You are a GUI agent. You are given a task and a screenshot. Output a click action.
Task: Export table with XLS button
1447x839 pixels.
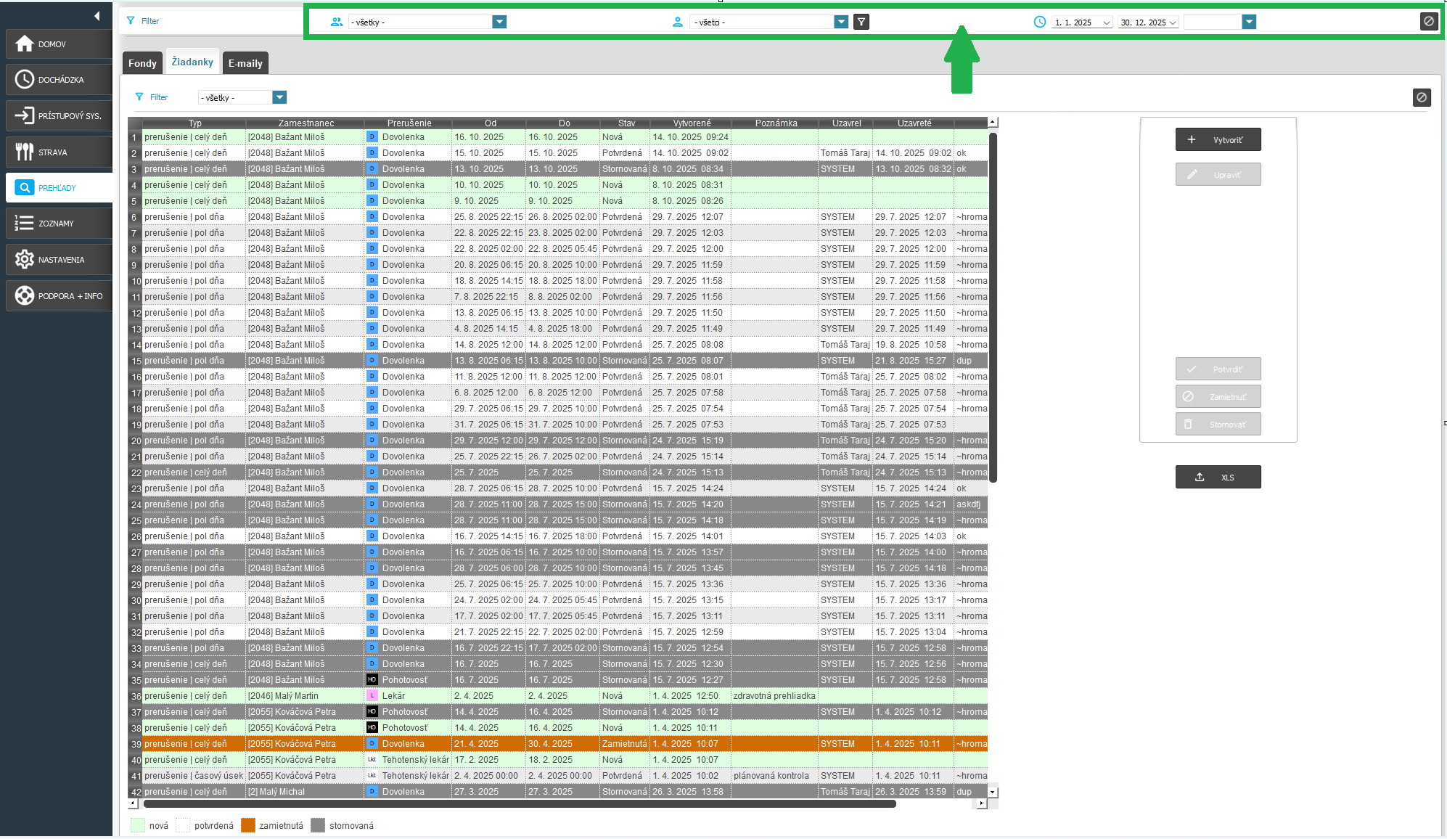1218,477
